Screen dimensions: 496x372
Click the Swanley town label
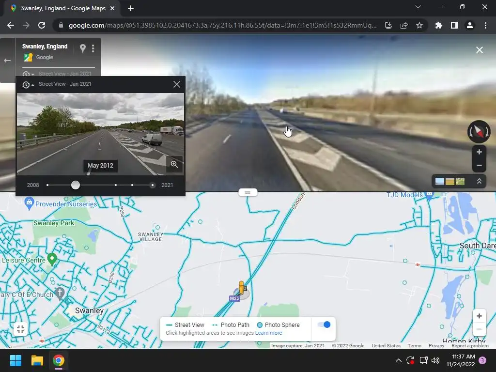pos(89,310)
